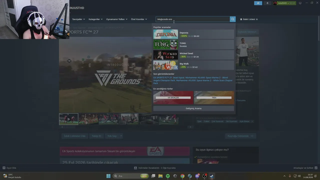
Task: Click the taskbar clock and date
Action: [x=308, y=176]
